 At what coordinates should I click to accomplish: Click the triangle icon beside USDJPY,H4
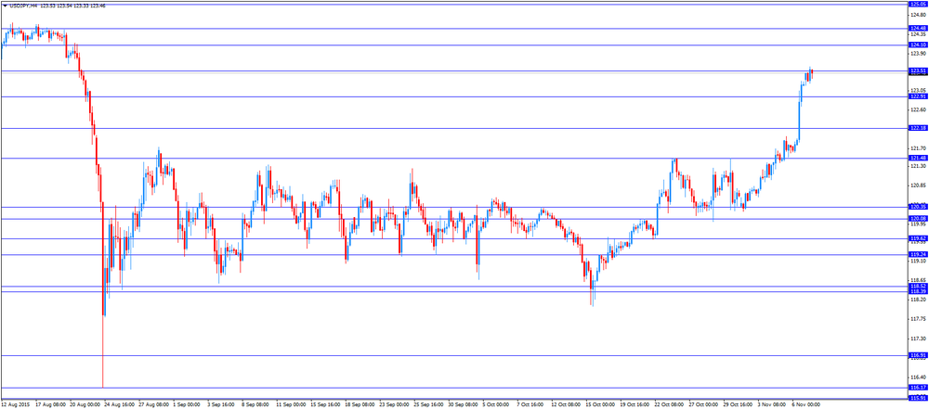point(5,6)
